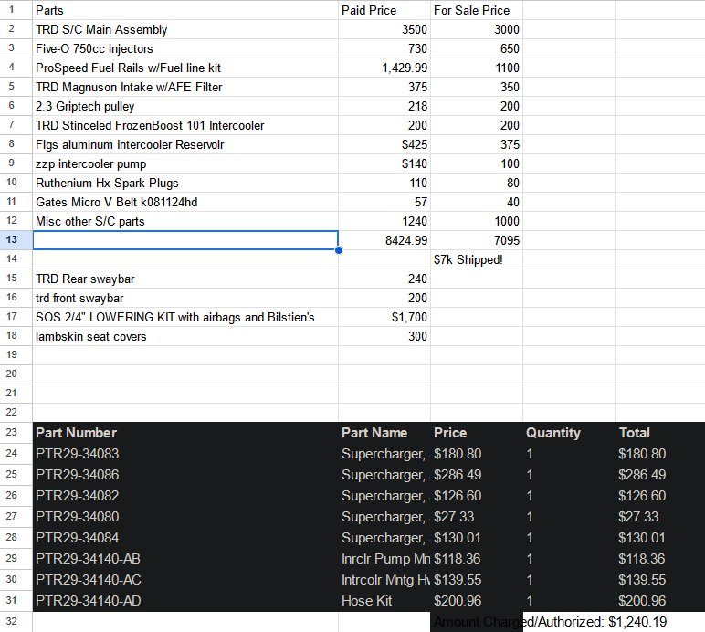Click the '$7k Shipped!' cell
The width and height of the screenshot is (705, 632).
(476, 259)
